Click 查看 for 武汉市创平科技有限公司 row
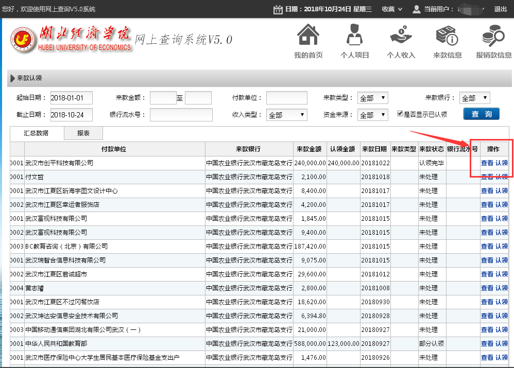This screenshot has height=368, width=514. point(487,163)
